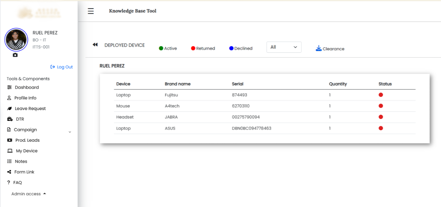Image resolution: width=441 pixels, height=207 pixels.
Task: Click the DTR icon in sidebar
Action: [x=10, y=119]
